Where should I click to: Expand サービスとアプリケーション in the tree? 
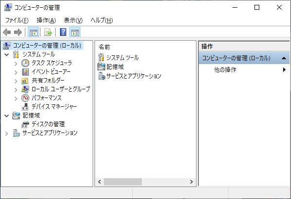tap(7, 133)
